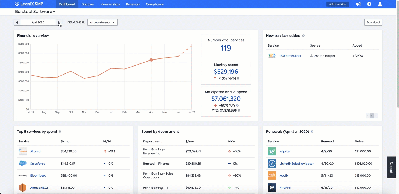Image resolution: width=399 pixels, height=194 pixels.
Task: Click help icon beside Renewals heading
Action: tap(312, 132)
